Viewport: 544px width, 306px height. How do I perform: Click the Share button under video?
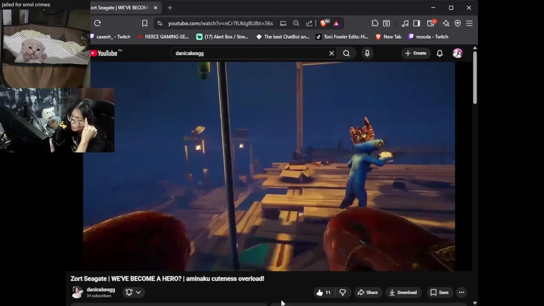pyautogui.click(x=368, y=292)
